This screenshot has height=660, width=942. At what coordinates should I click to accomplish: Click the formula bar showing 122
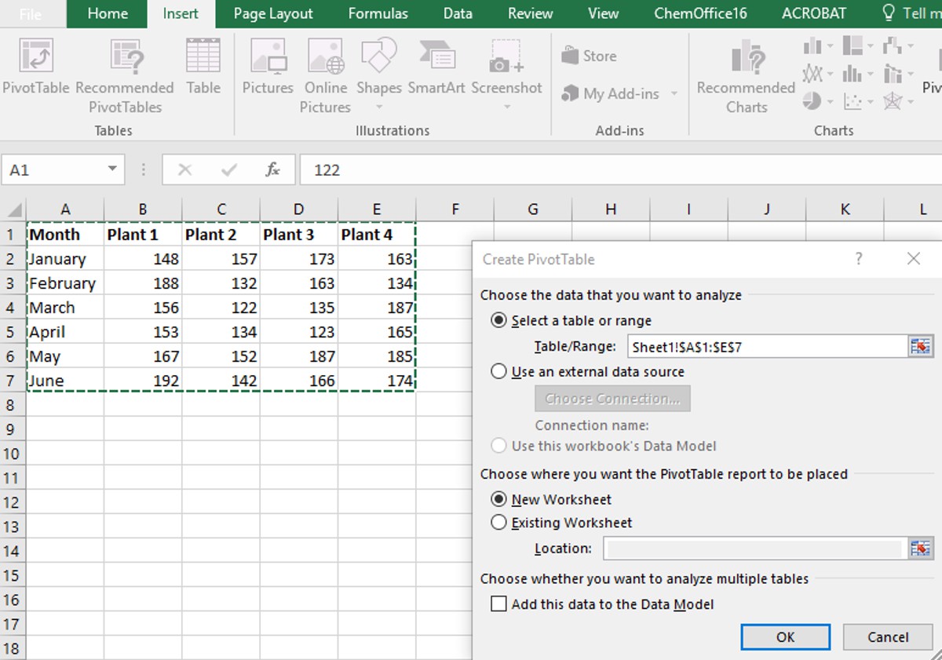click(620, 170)
